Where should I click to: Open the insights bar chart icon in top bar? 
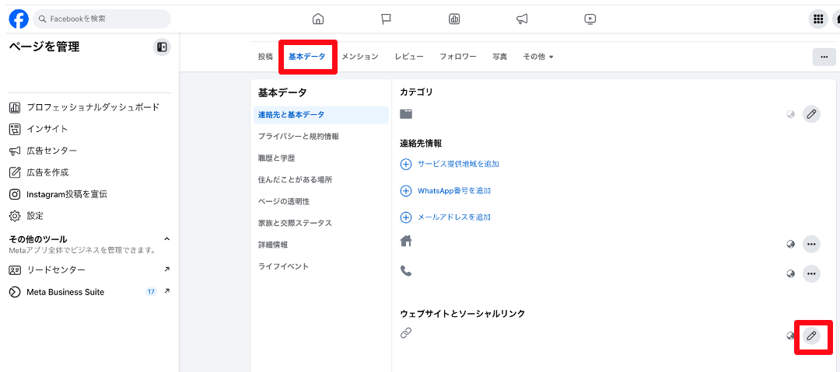click(x=454, y=19)
